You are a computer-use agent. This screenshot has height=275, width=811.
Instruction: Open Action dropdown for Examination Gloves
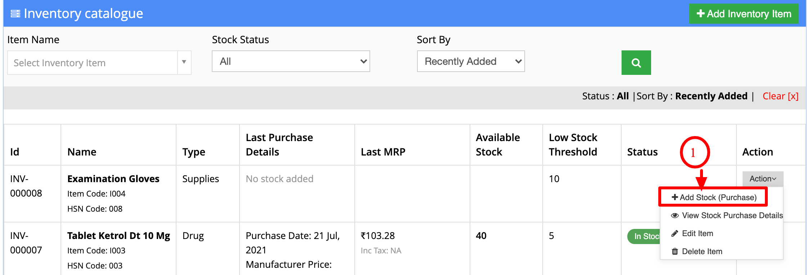[763, 179]
